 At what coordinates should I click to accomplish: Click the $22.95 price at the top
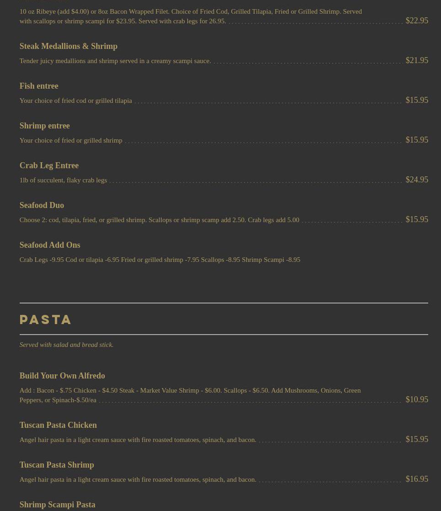(x=417, y=21)
